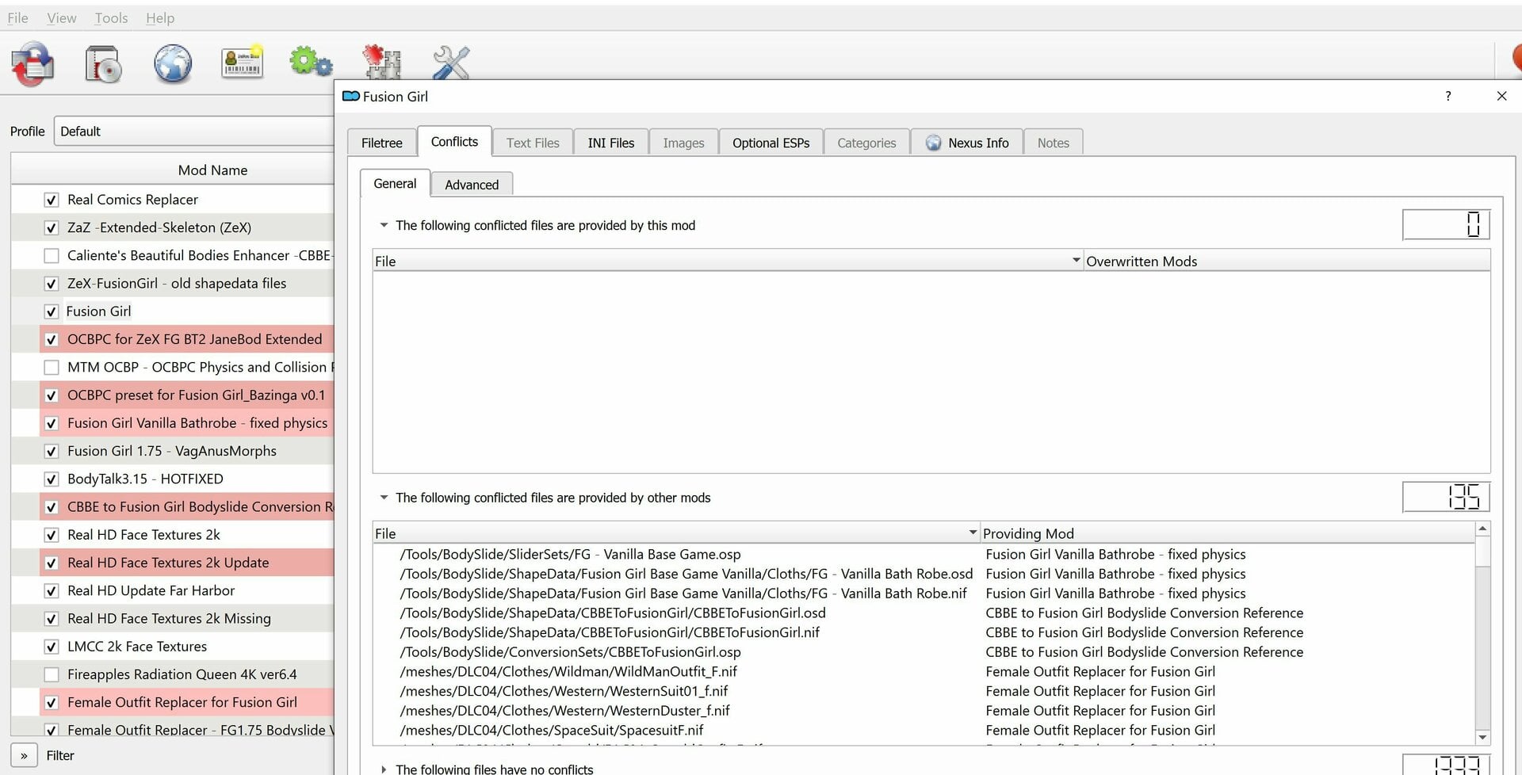The height and width of the screenshot is (775, 1522).
Task: Click the globe icon on the Nexus Info tab
Action: 934,143
